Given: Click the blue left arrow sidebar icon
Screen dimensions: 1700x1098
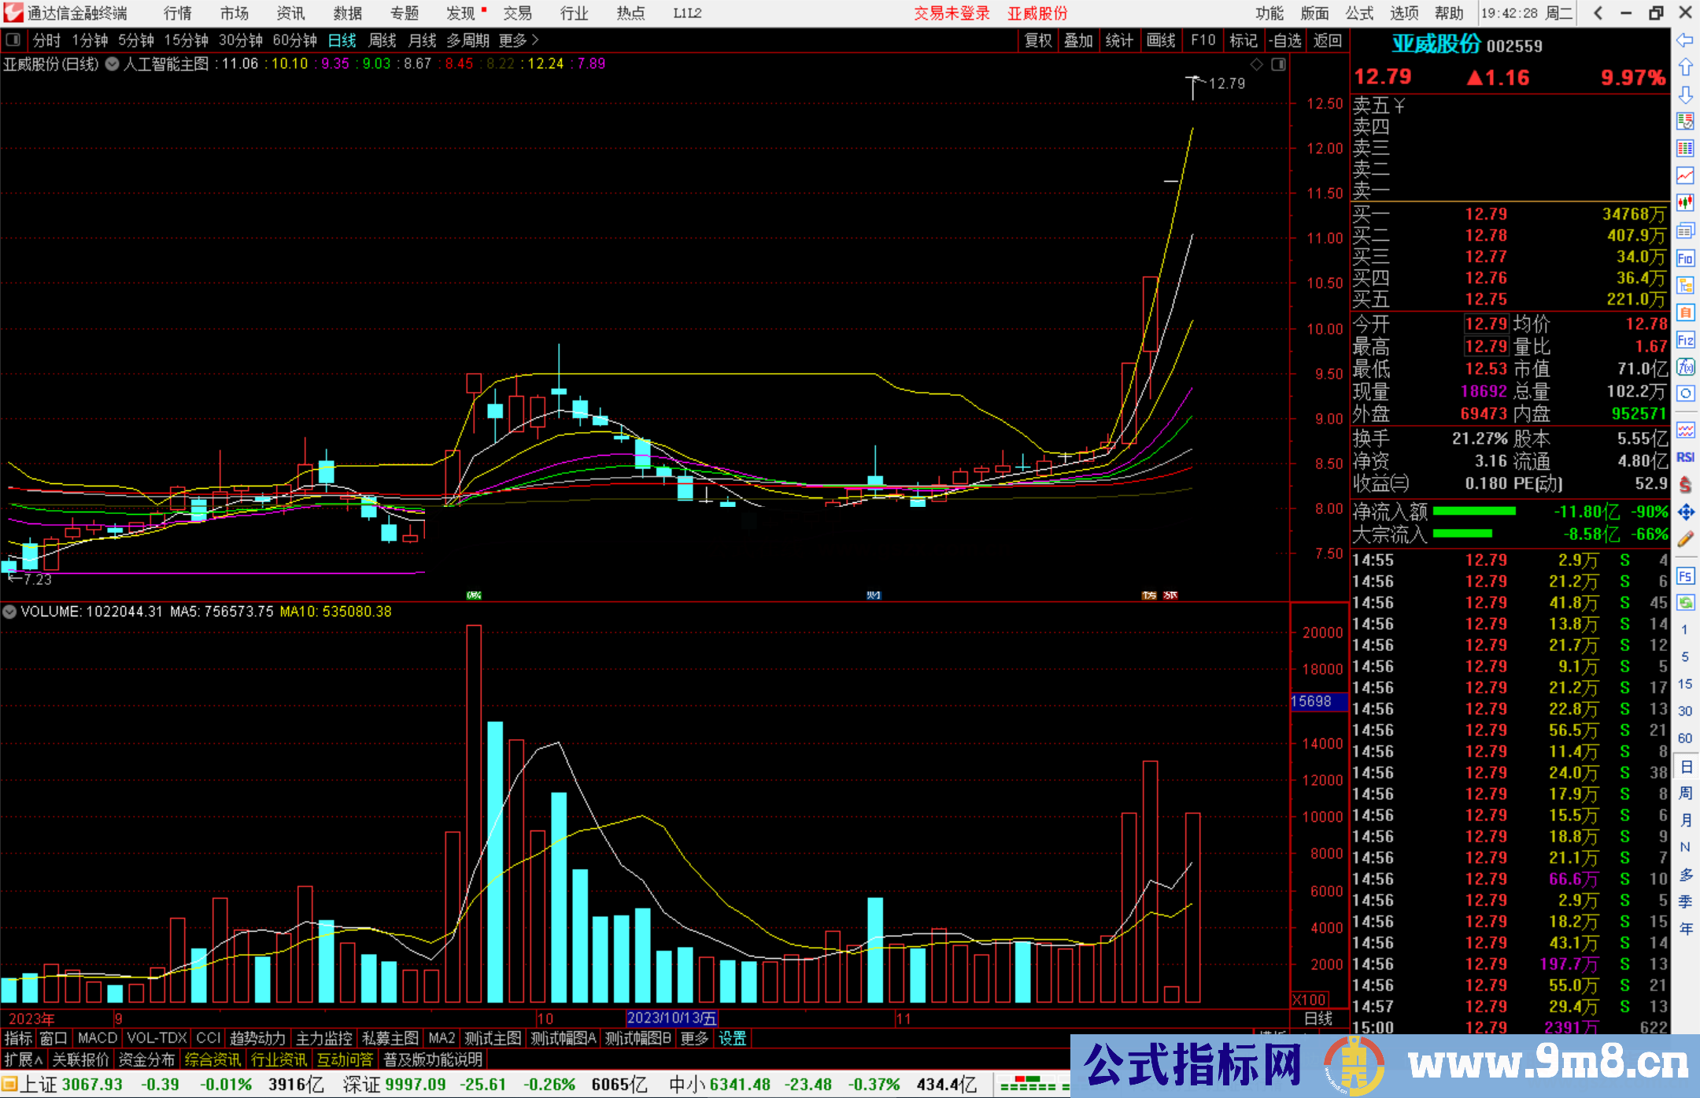Looking at the screenshot, I should [1685, 40].
